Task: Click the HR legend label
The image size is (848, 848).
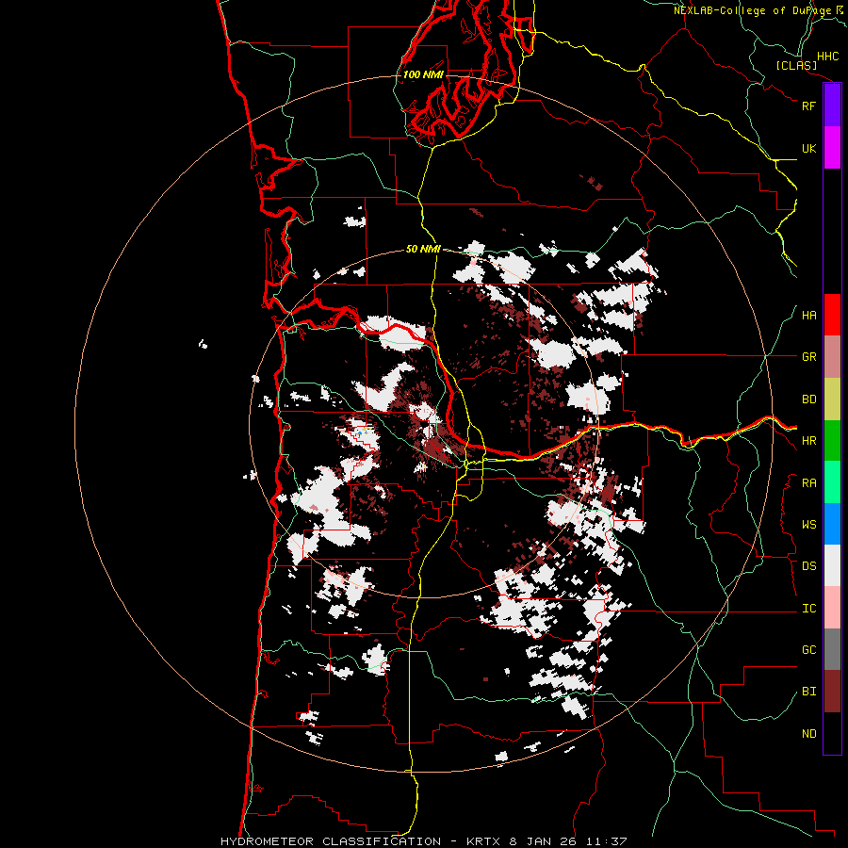Action: tap(808, 441)
